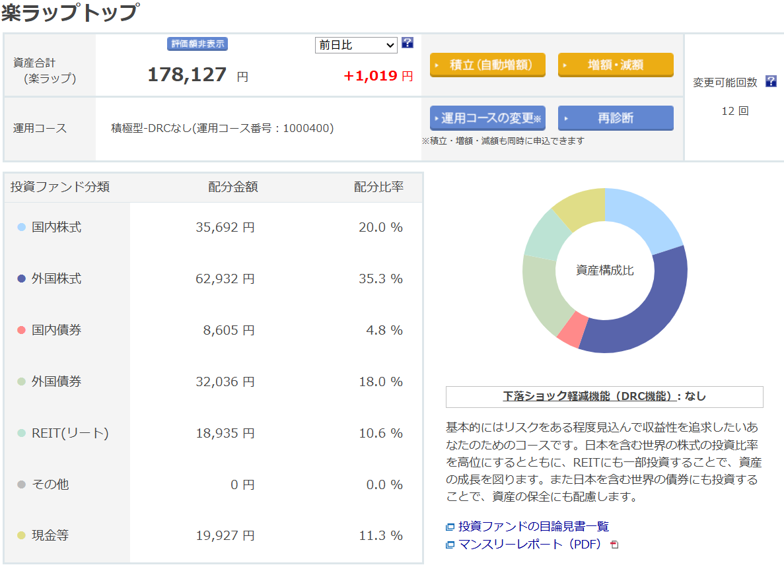The width and height of the screenshot is (784, 567).
Task: Click the 外国債券 row label
Action: point(57,382)
